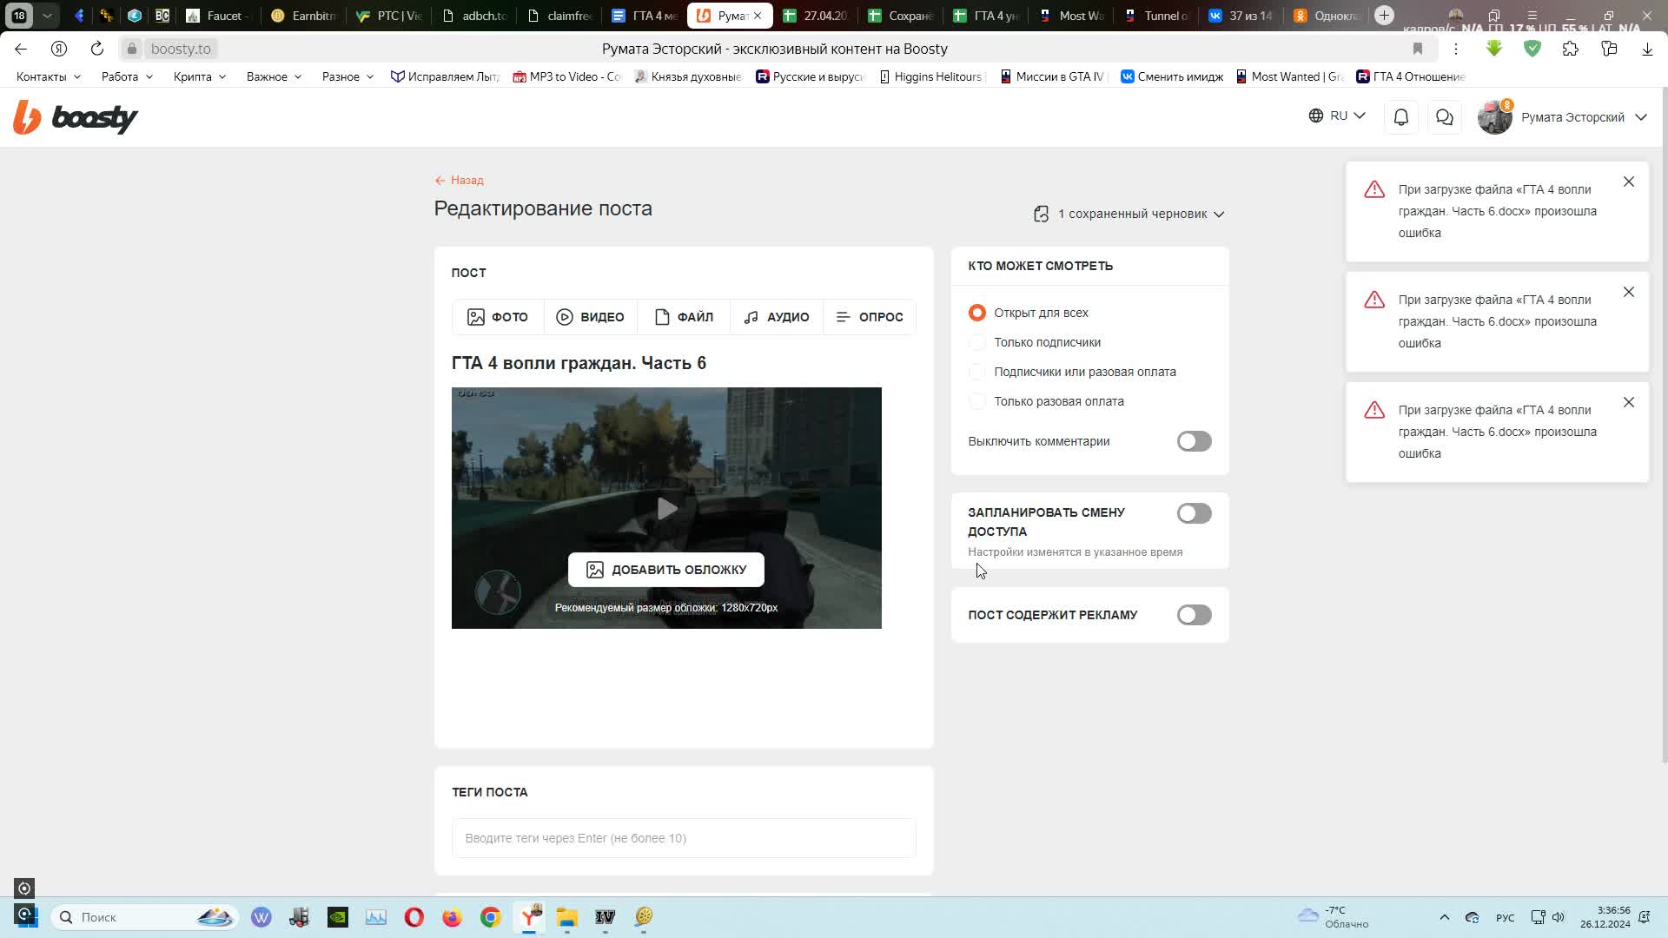Click the boosty.to address bar
The width and height of the screenshot is (1668, 938).
tap(181, 49)
